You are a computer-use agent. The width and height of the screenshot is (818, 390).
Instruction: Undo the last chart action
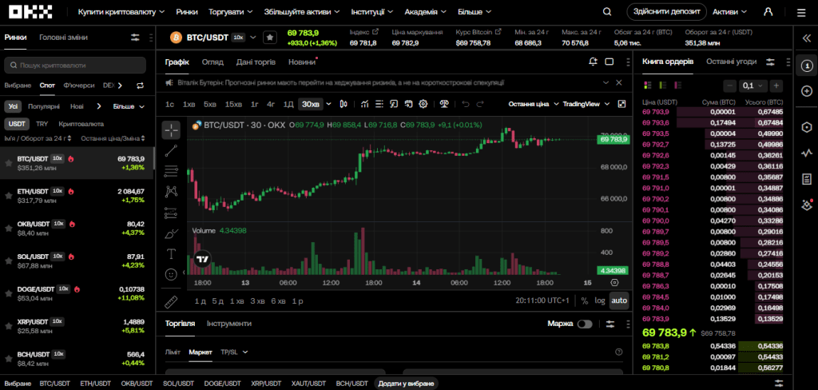tap(466, 104)
